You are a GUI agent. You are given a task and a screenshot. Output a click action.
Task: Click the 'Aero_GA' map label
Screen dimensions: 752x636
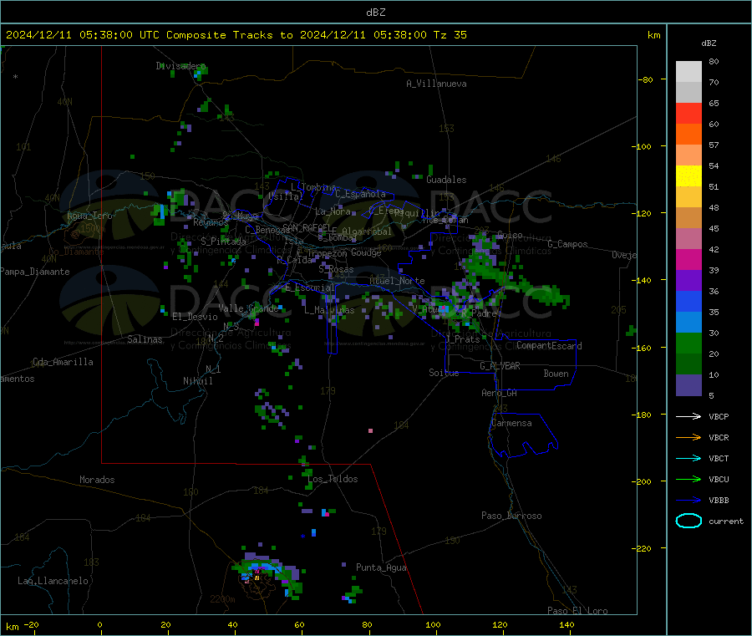[x=500, y=393]
